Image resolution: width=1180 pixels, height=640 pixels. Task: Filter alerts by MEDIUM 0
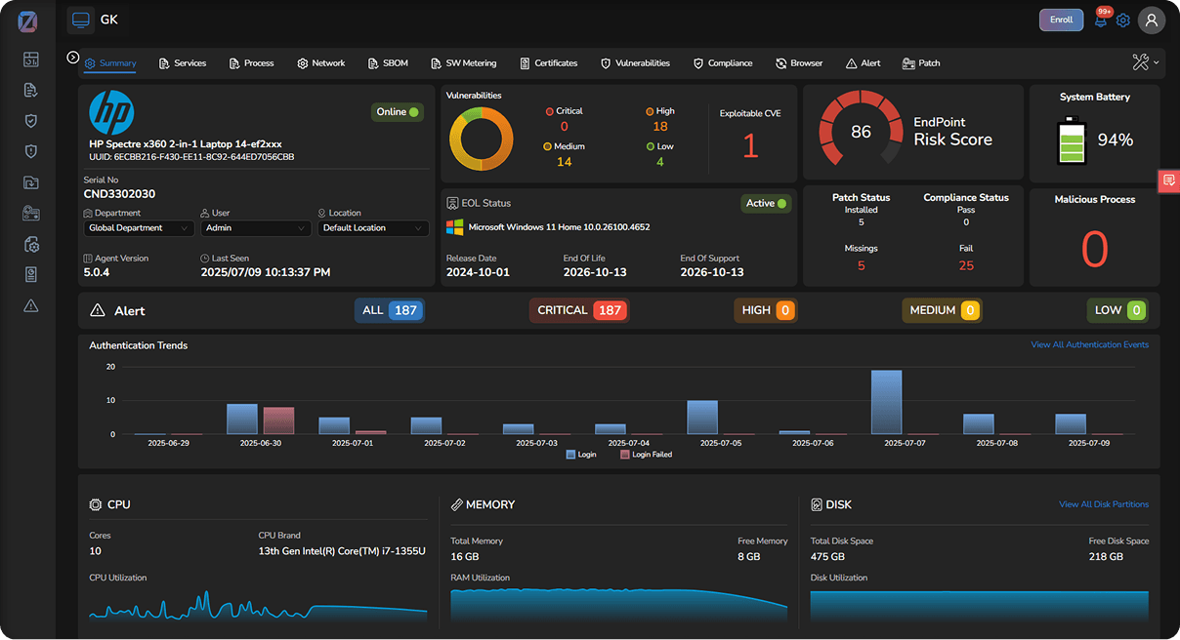[942, 310]
